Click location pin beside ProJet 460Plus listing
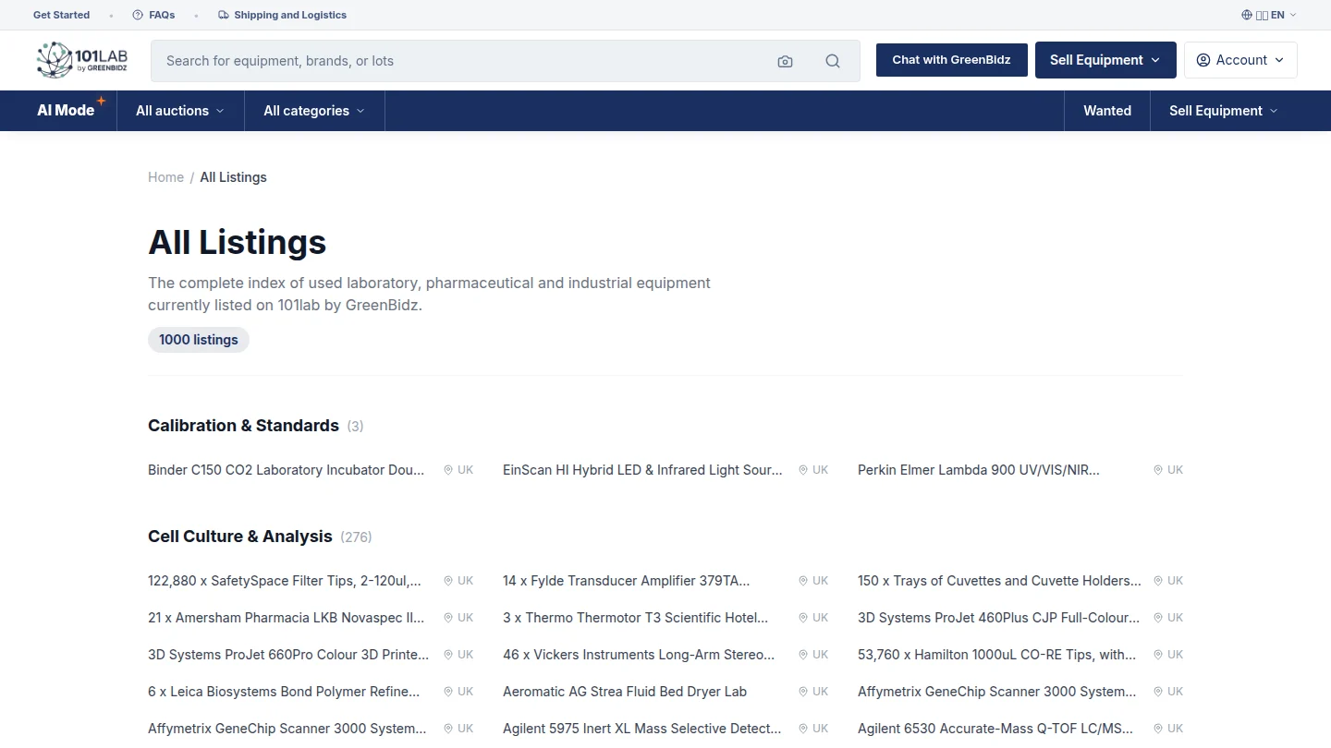The width and height of the screenshot is (1331, 748). pos(1158,618)
